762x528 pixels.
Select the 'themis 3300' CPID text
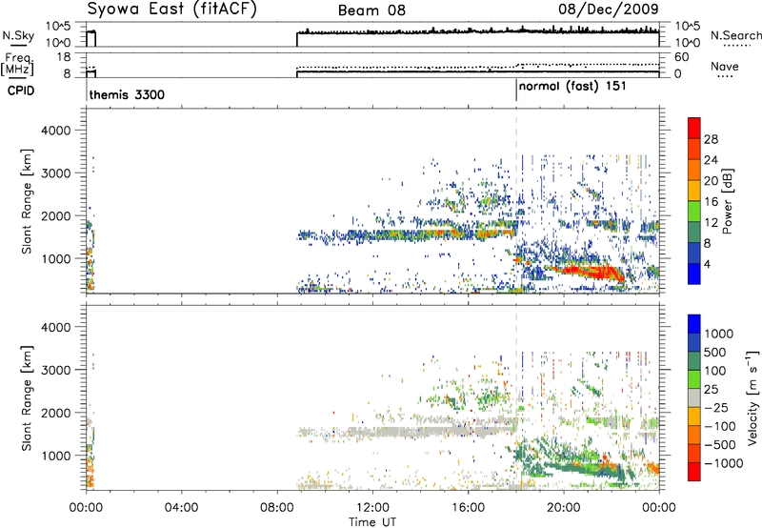click(127, 94)
